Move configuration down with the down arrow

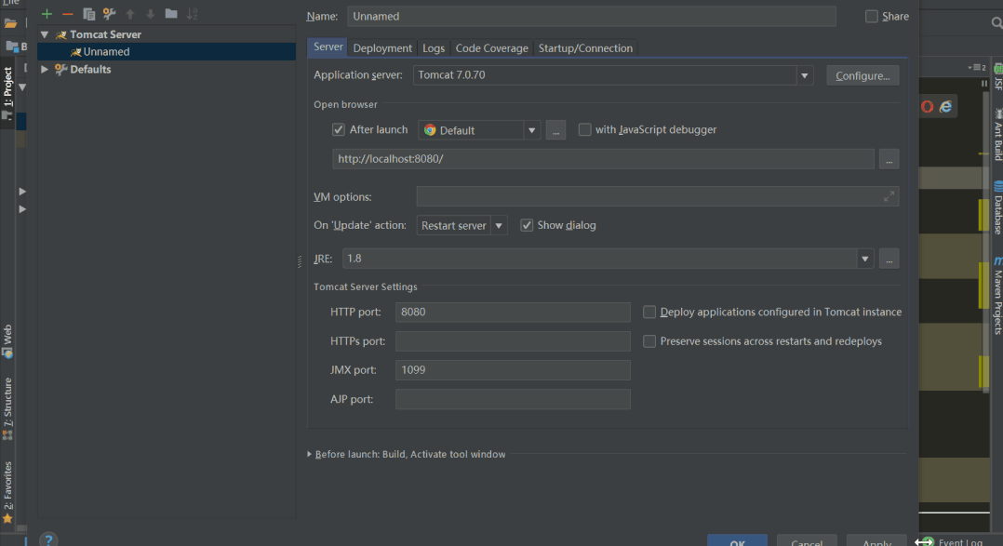pos(151,14)
